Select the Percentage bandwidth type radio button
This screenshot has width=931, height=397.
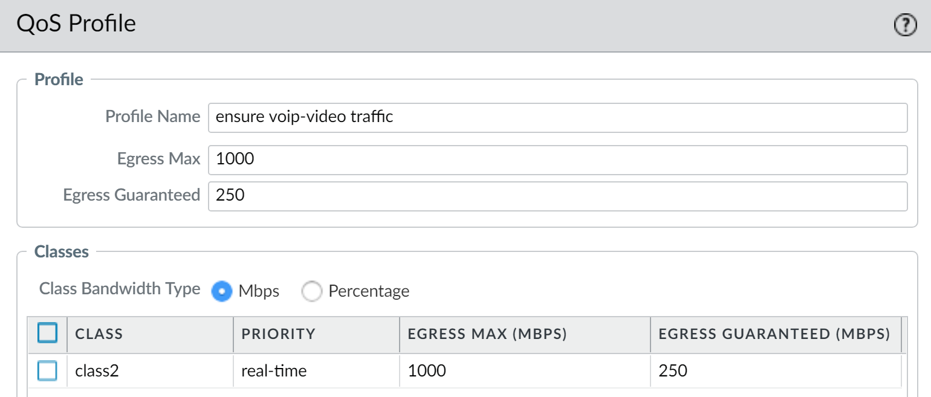[x=312, y=291]
